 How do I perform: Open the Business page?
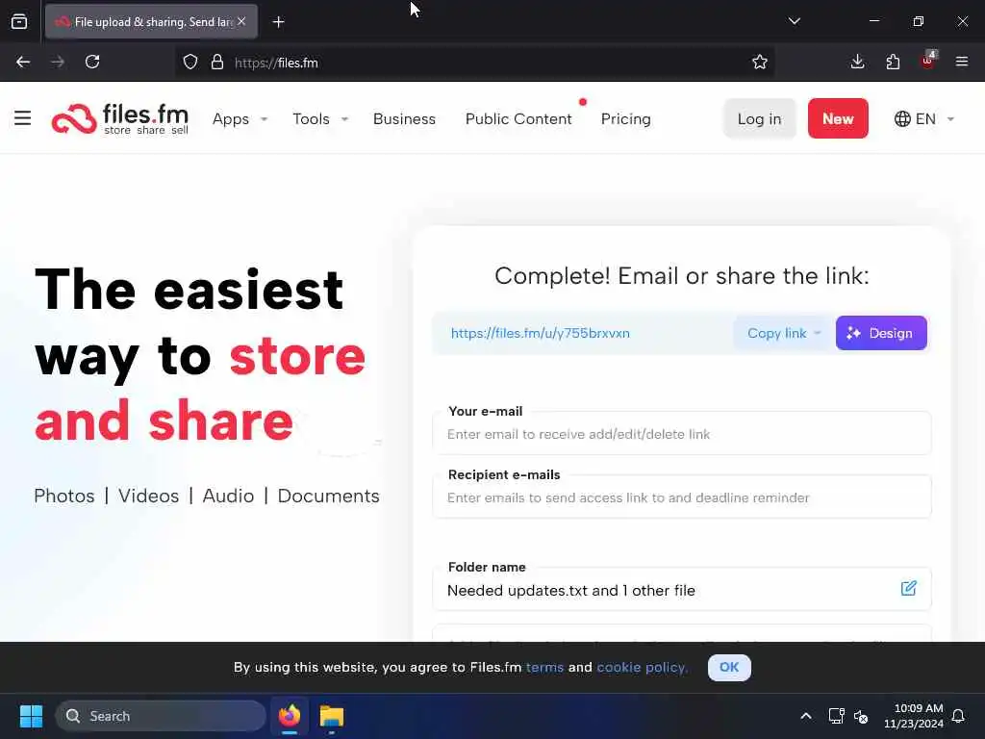(404, 118)
